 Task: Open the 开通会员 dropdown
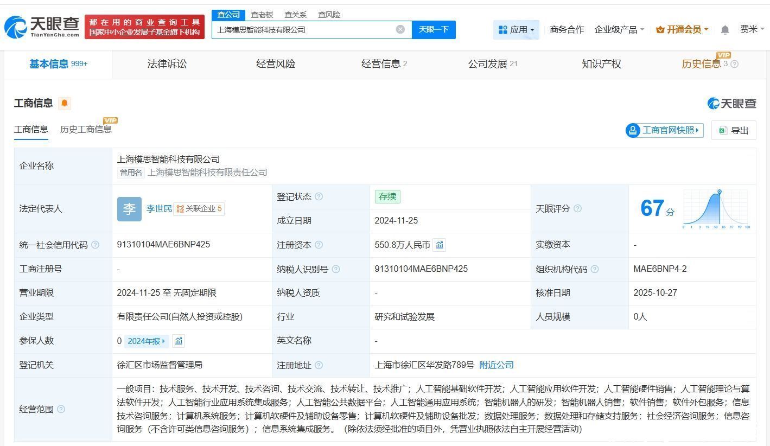point(682,30)
